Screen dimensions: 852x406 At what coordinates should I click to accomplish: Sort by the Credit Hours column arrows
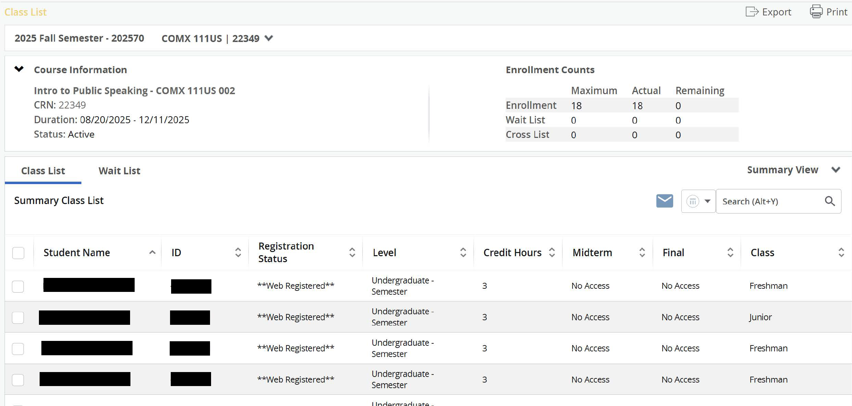[x=552, y=252]
